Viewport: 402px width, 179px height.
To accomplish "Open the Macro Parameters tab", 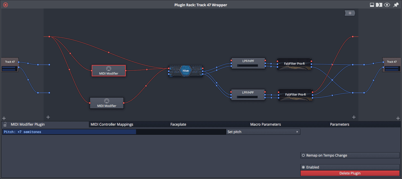I will 265,125.
